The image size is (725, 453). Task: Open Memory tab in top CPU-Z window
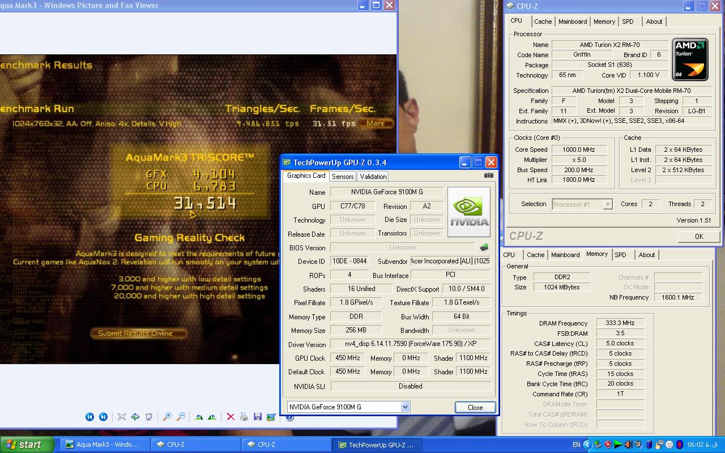coord(604,22)
